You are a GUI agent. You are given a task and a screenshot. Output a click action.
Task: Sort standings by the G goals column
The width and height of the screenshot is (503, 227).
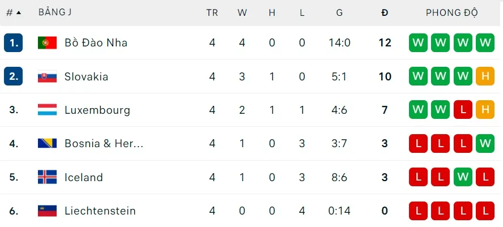click(x=339, y=12)
